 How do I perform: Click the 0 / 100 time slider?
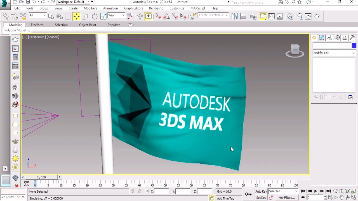tap(41, 177)
